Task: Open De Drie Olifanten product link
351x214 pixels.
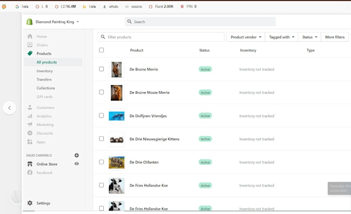Action: coord(144,162)
